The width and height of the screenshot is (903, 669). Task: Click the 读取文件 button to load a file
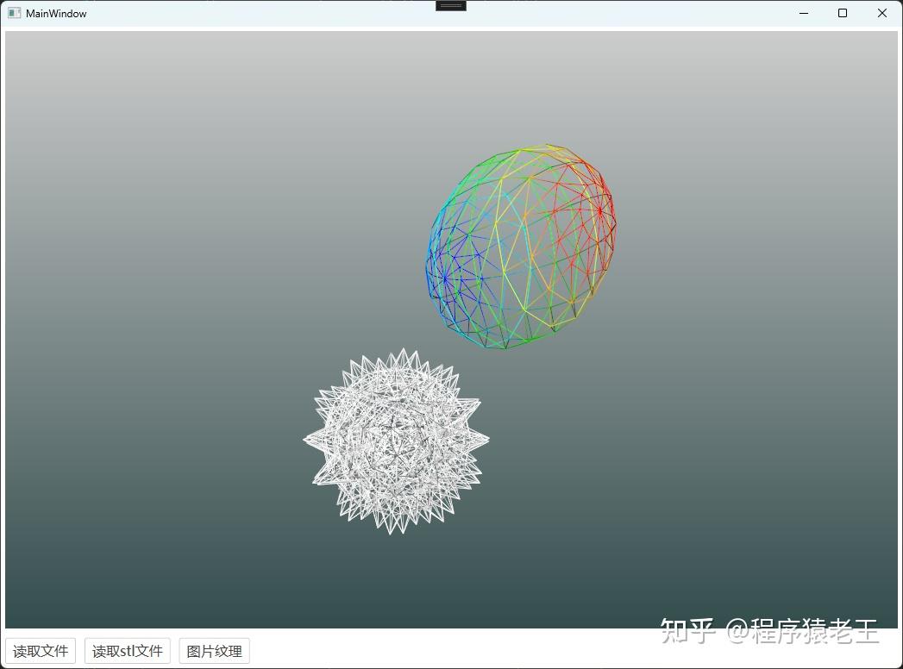[41, 651]
